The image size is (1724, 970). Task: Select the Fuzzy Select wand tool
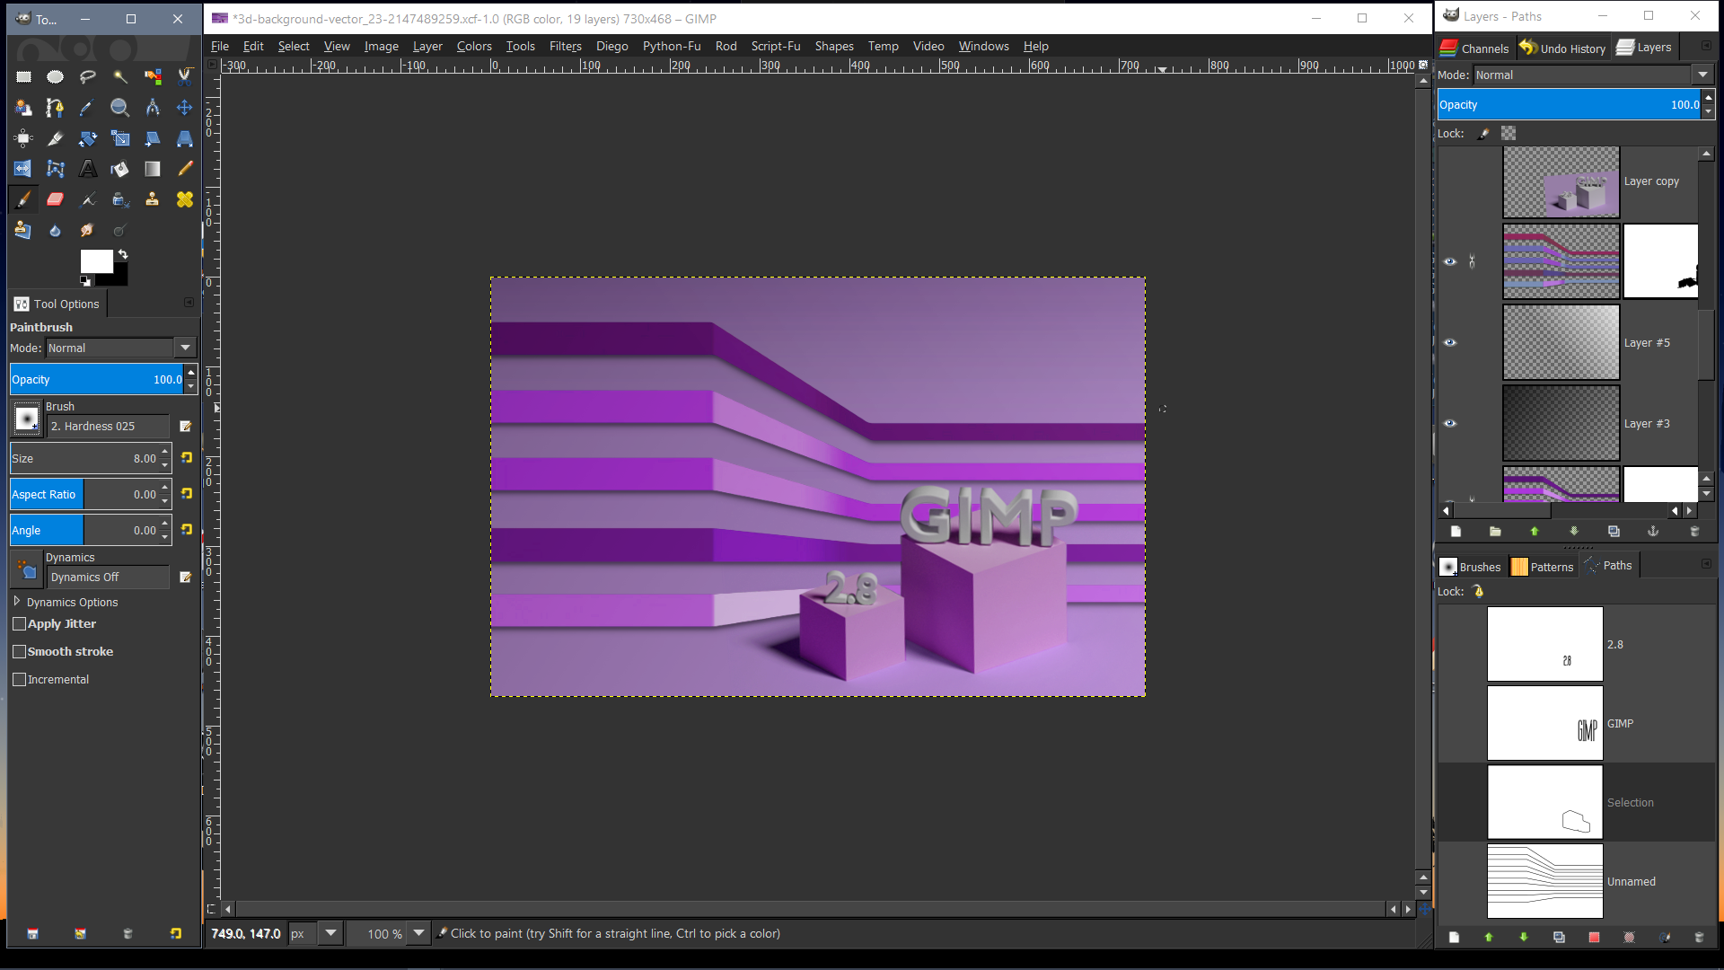pos(120,77)
